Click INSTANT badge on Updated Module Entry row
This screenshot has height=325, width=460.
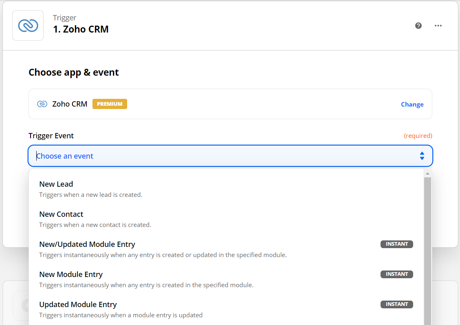(x=396, y=304)
